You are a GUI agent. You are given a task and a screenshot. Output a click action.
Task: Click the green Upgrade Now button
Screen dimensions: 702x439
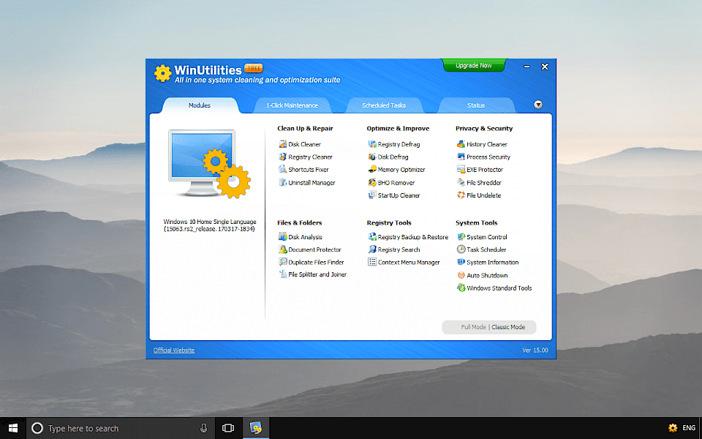(474, 65)
